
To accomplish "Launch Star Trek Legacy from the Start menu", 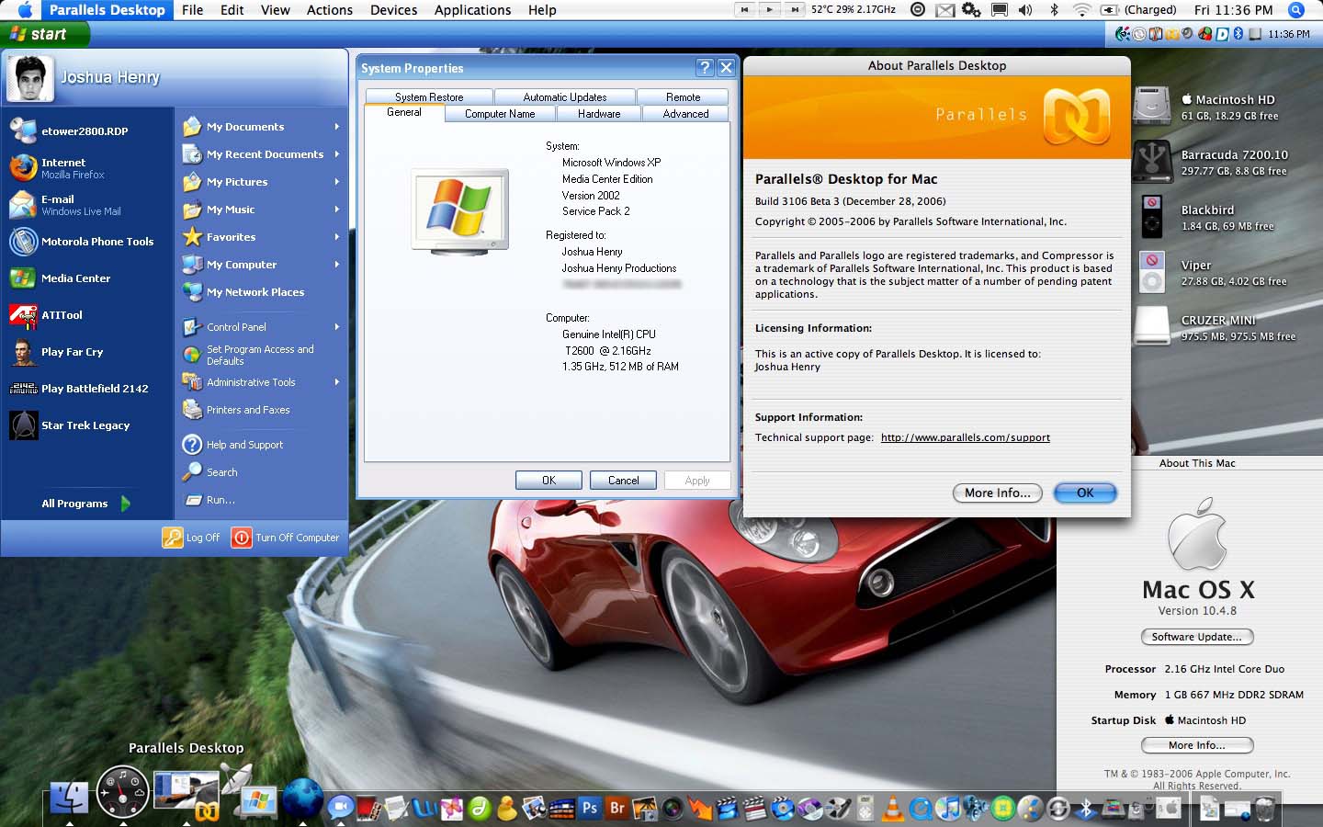I will point(87,425).
